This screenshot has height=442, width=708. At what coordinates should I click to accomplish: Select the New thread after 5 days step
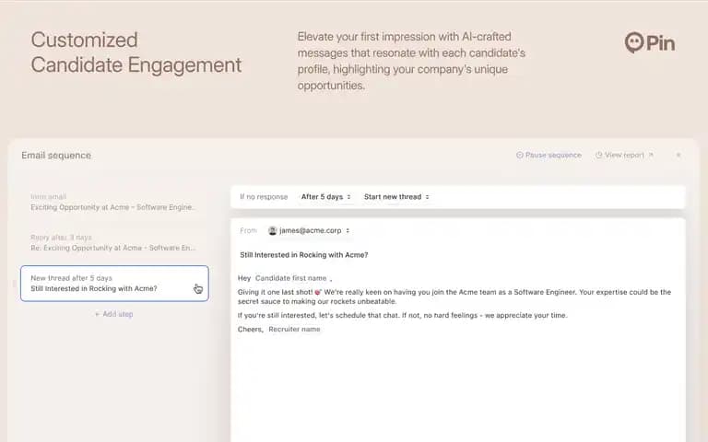point(114,284)
